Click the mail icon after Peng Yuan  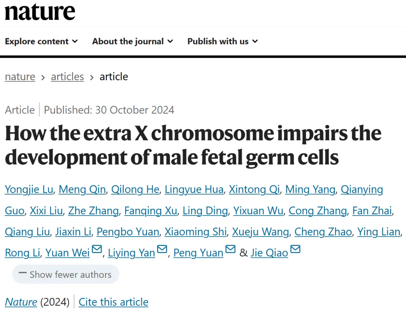pyautogui.click(x=230, y=249)
